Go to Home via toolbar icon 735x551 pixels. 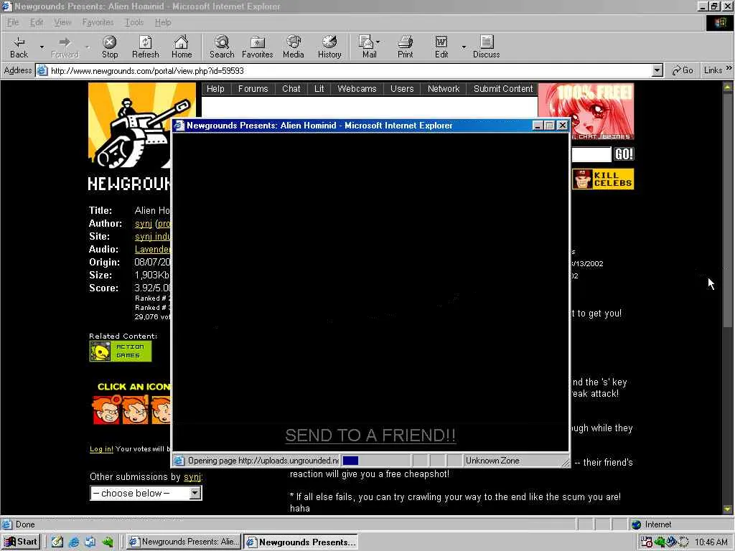[x=182, y=47]
